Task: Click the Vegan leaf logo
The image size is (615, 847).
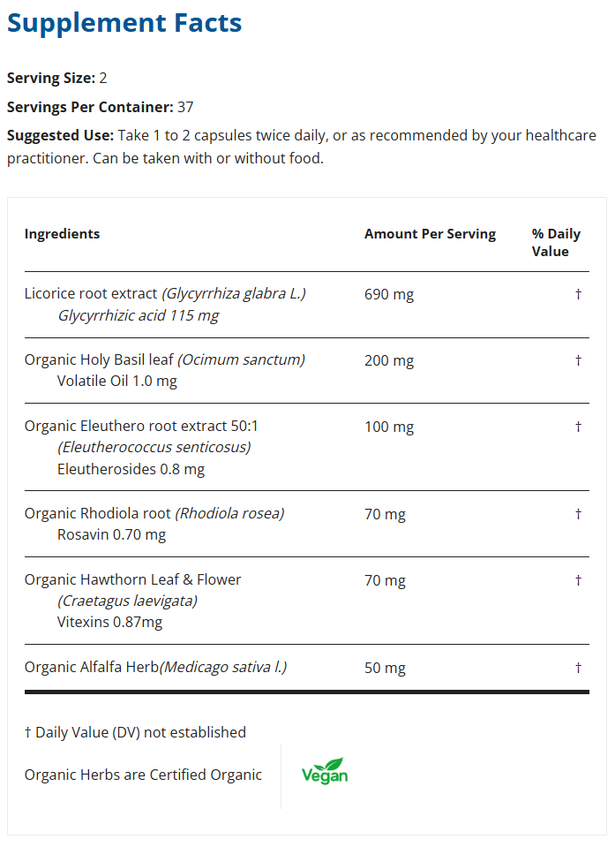Action: 325,771
